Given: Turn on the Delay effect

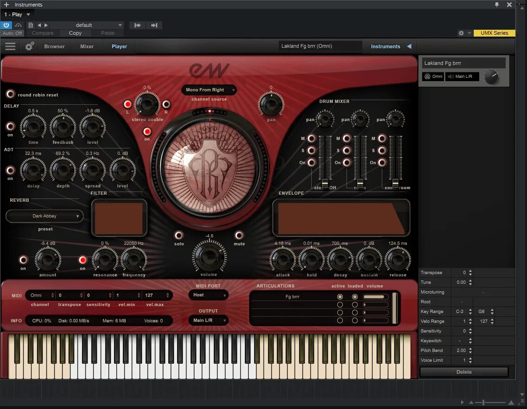Looking at the screenshot, I should tap(10, 126).
